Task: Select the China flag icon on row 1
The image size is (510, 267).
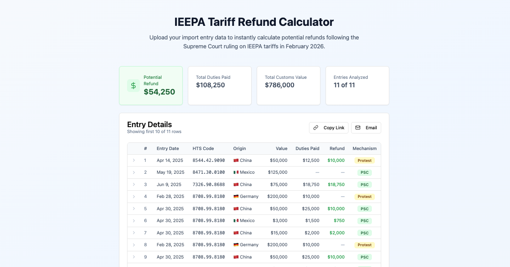Action: (x=235, y=160)
